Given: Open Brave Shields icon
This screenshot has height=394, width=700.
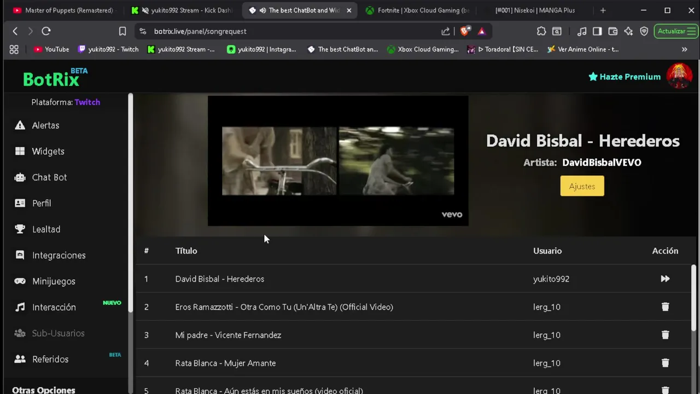Looking at the screenshot, I should (x=464, y=31).
